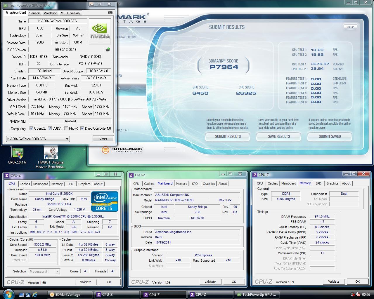Switch to the Validation tab in GPU-Z
374x299 pixels.
[x=51, y=13]
